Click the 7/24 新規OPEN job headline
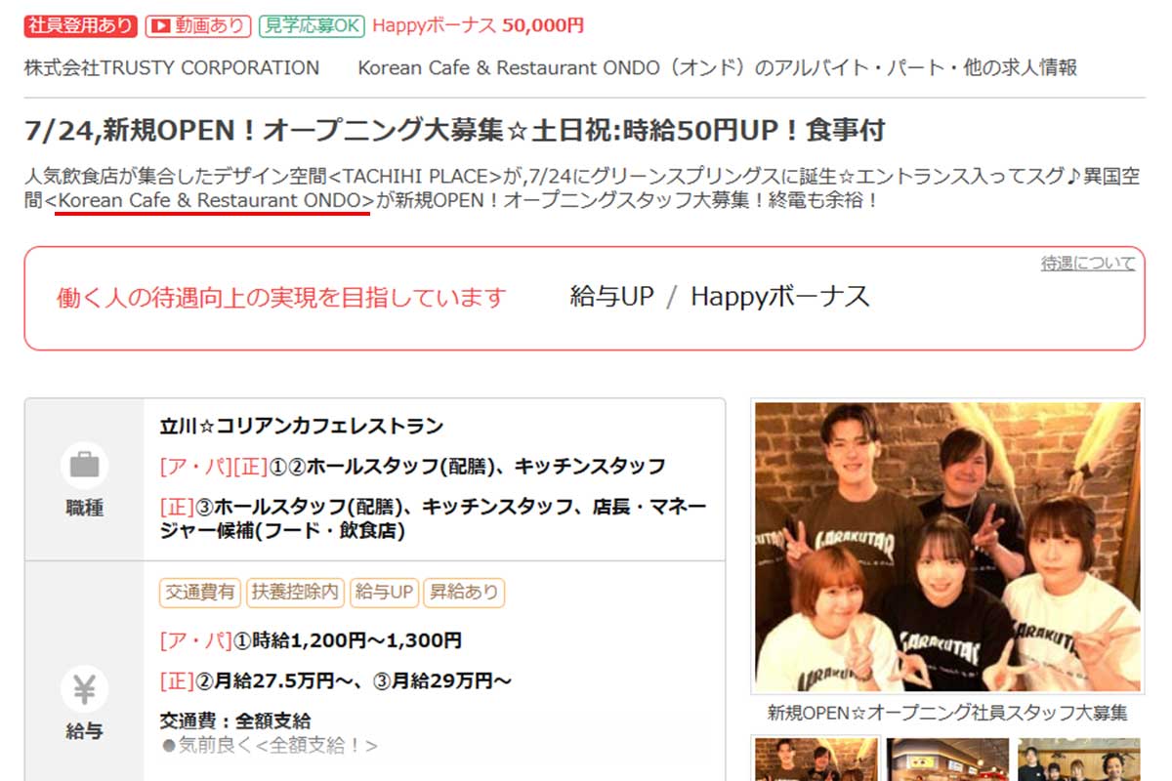Image resolution: width=1172 pixels, height=781 pixels. (455, 130)
